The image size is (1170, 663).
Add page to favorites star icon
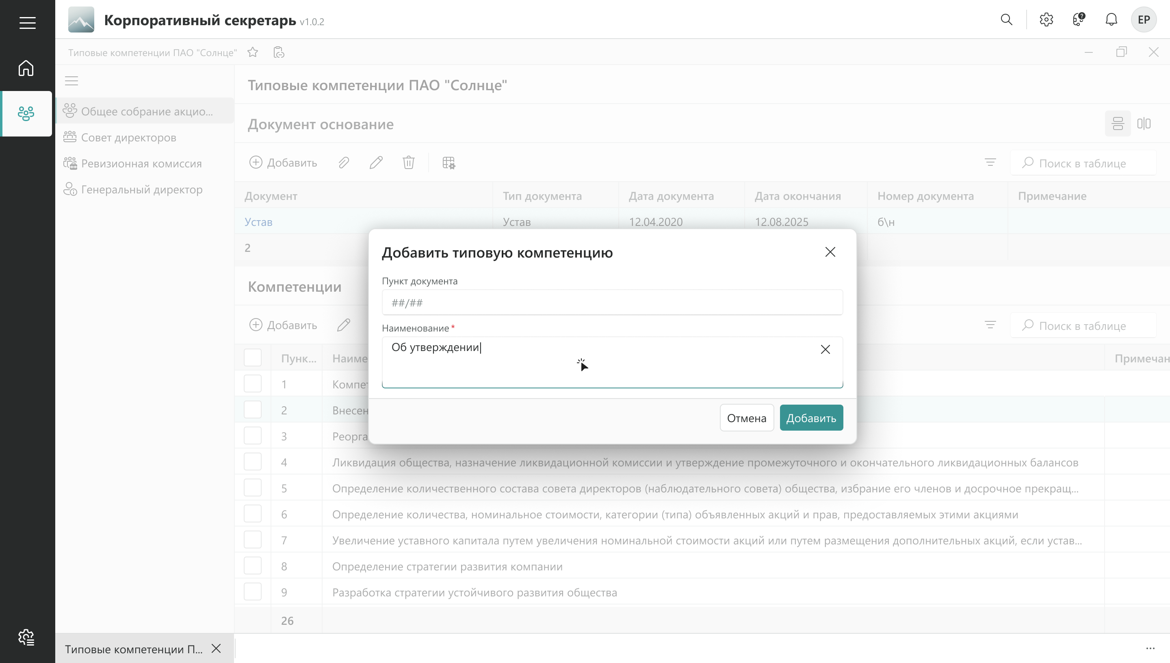[253, 52]
